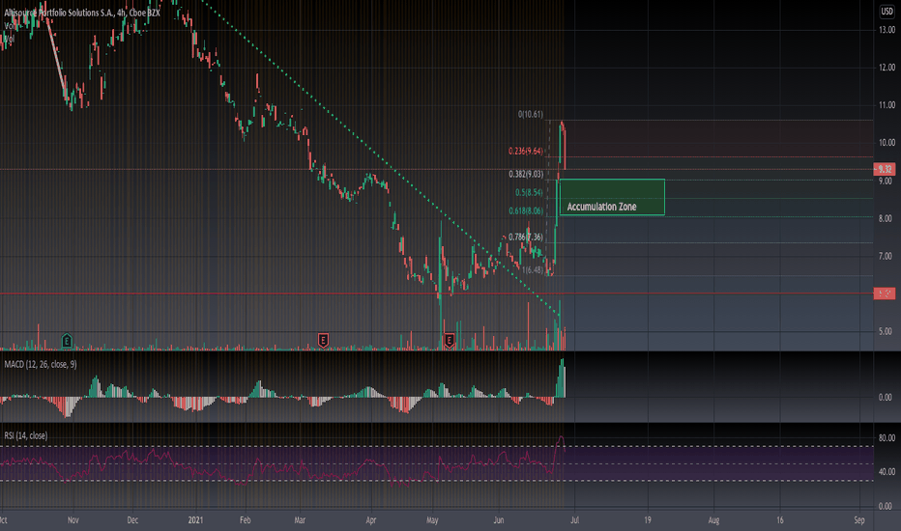Click the green earnings E marker near Nov

click(67, 341)
